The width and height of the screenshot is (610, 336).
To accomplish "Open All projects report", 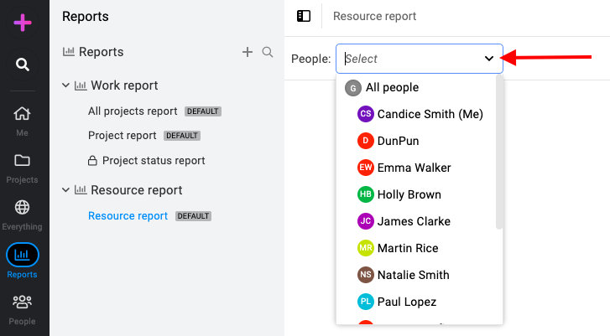I will pyautogui.click(x=133, y=111).
